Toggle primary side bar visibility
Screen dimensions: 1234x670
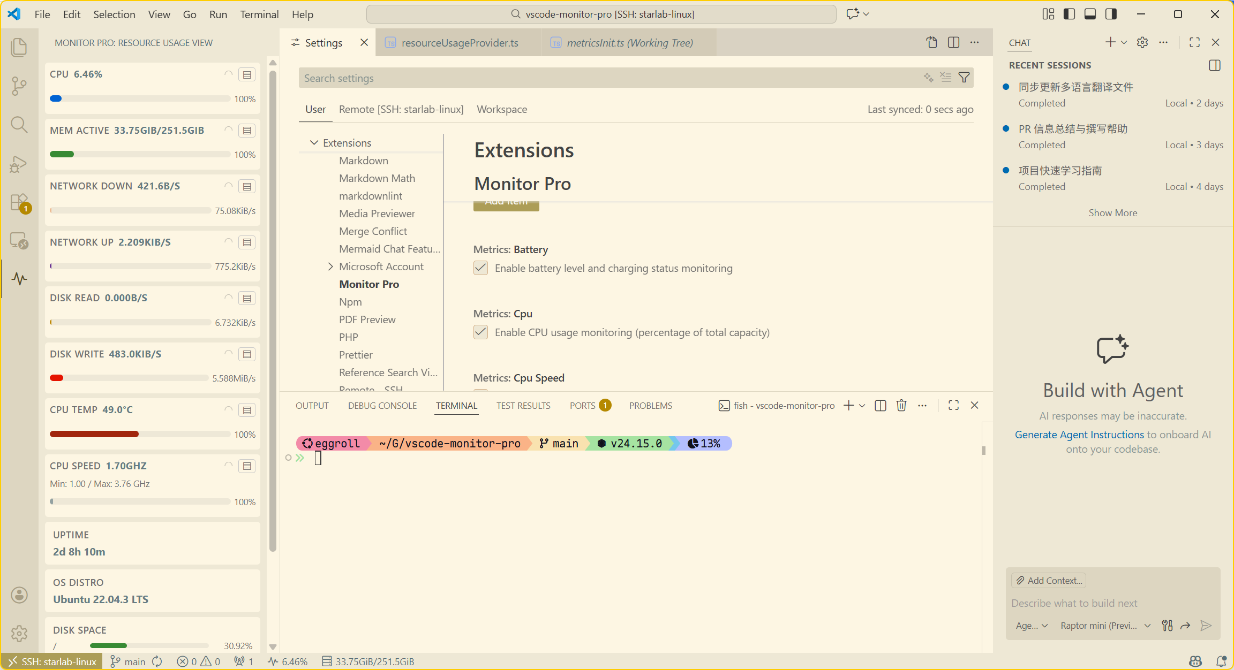click(x=1069, y=14)
